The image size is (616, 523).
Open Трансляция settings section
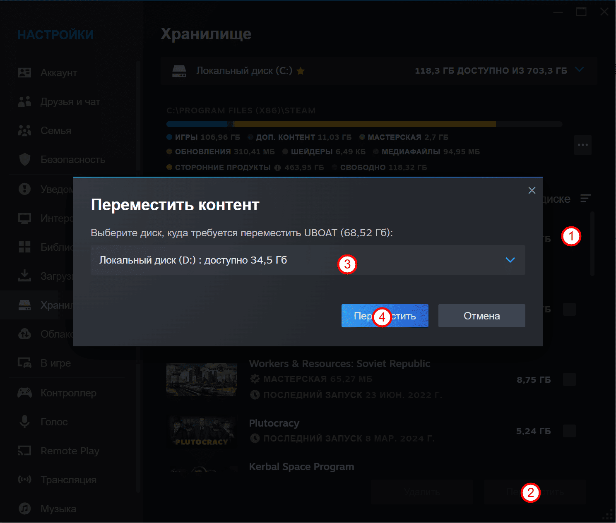68,480
